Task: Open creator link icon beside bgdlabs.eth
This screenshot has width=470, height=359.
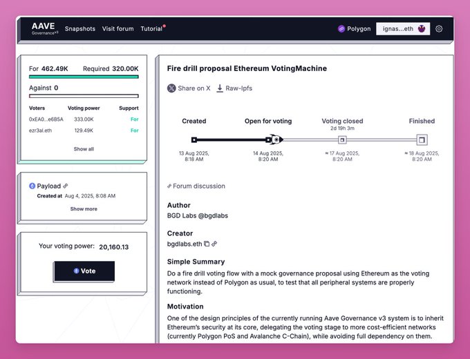Action: [x=214, y=244]
